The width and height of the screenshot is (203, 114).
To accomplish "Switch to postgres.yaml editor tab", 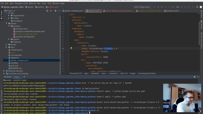I will point(172,11).
